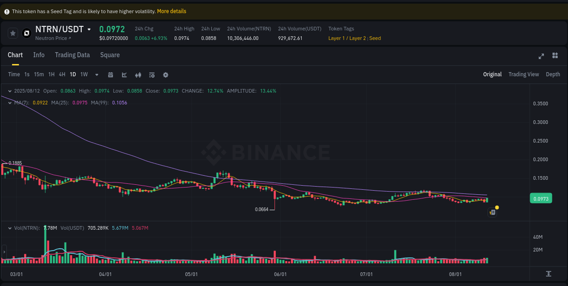Click the star to favorite NTRN/USDT
Screen dimensions: 568x286
(x=13, y=33)
